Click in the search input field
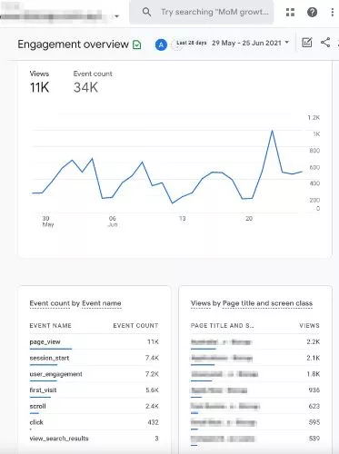 pos(214,12)
